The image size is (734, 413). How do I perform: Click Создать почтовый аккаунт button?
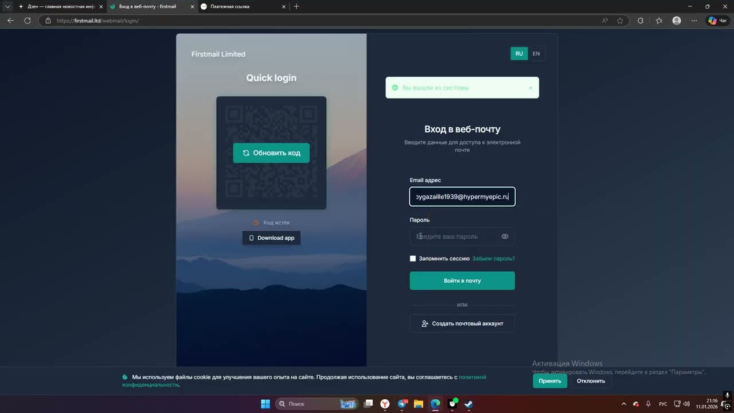pyautogui.click(x=462, y=324)
